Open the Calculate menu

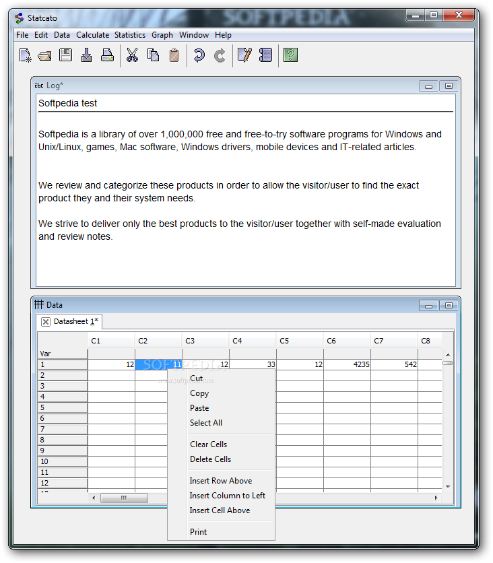tap(93, 35)
